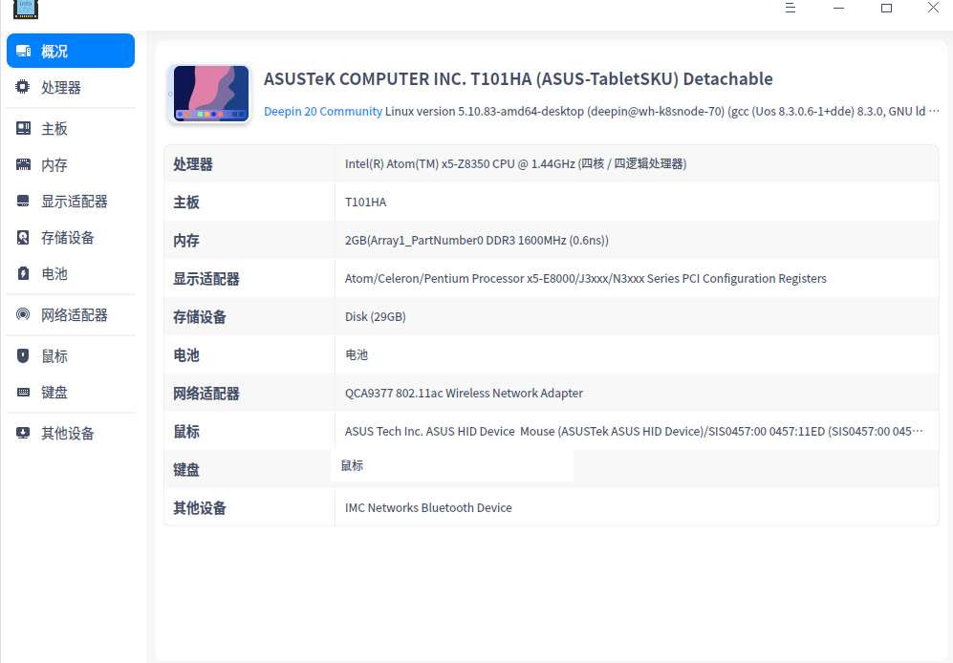This screenshot has width=953, height=663.
Task: Click the 电池 row header in table
Action: (186, 355)
